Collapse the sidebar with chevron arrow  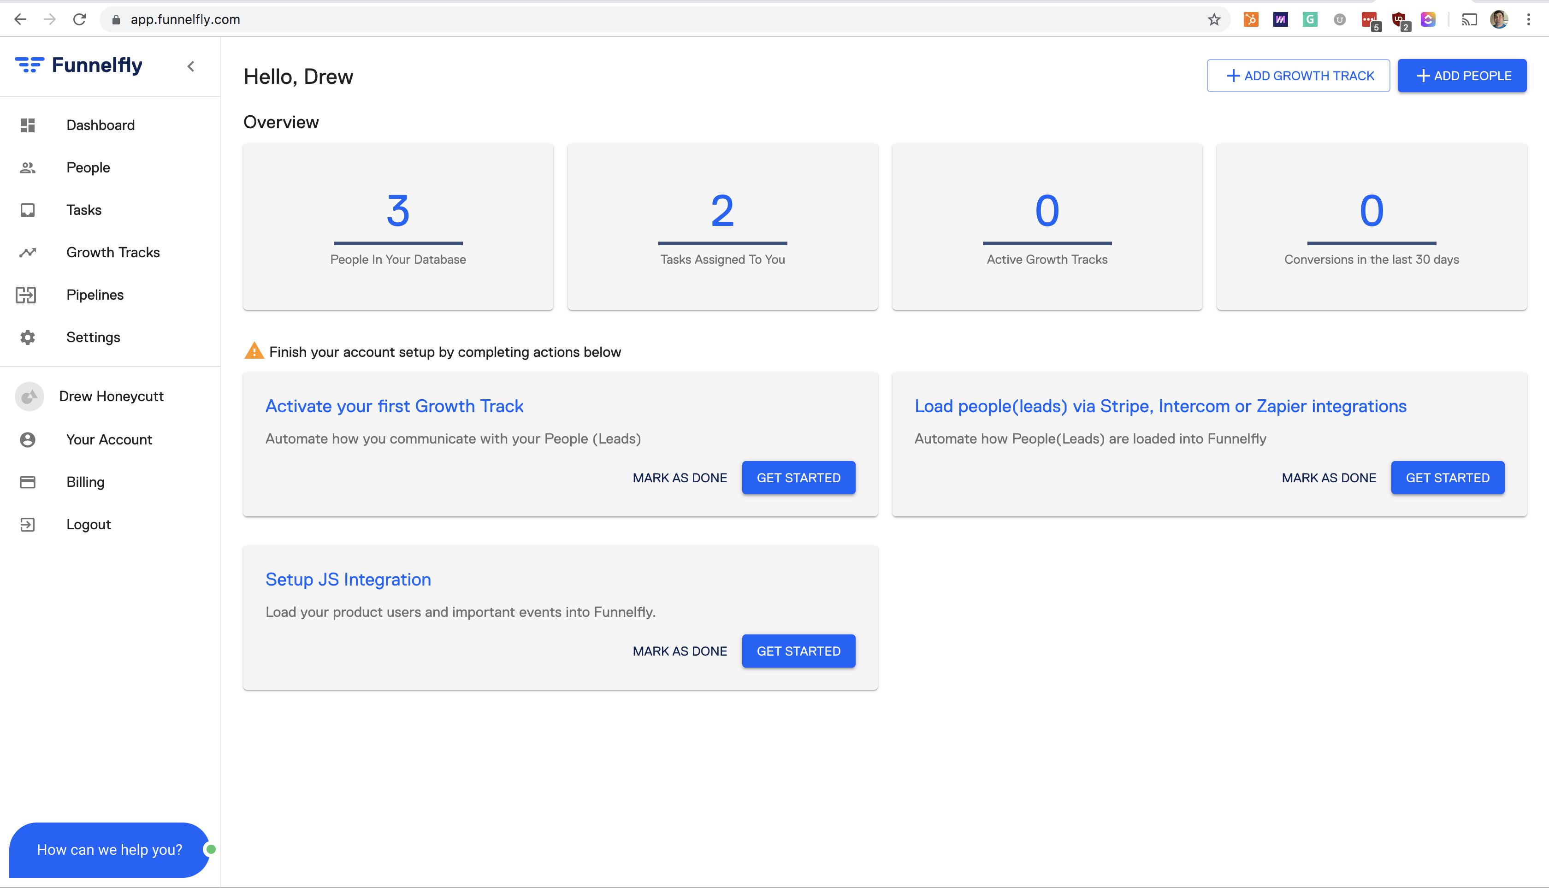point(191,66)
